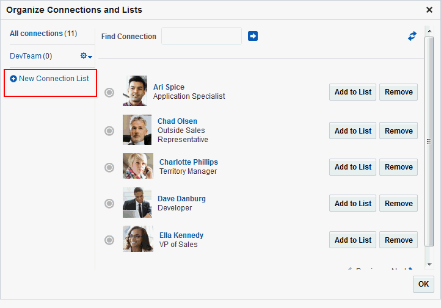The image size is (441, 308).
Task: Switch to the DevTeam list
Action: click(x=26, y=56)
